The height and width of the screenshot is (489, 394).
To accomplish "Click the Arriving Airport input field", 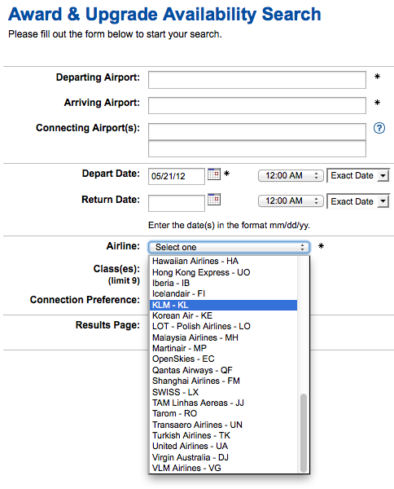I will [257, 105].
